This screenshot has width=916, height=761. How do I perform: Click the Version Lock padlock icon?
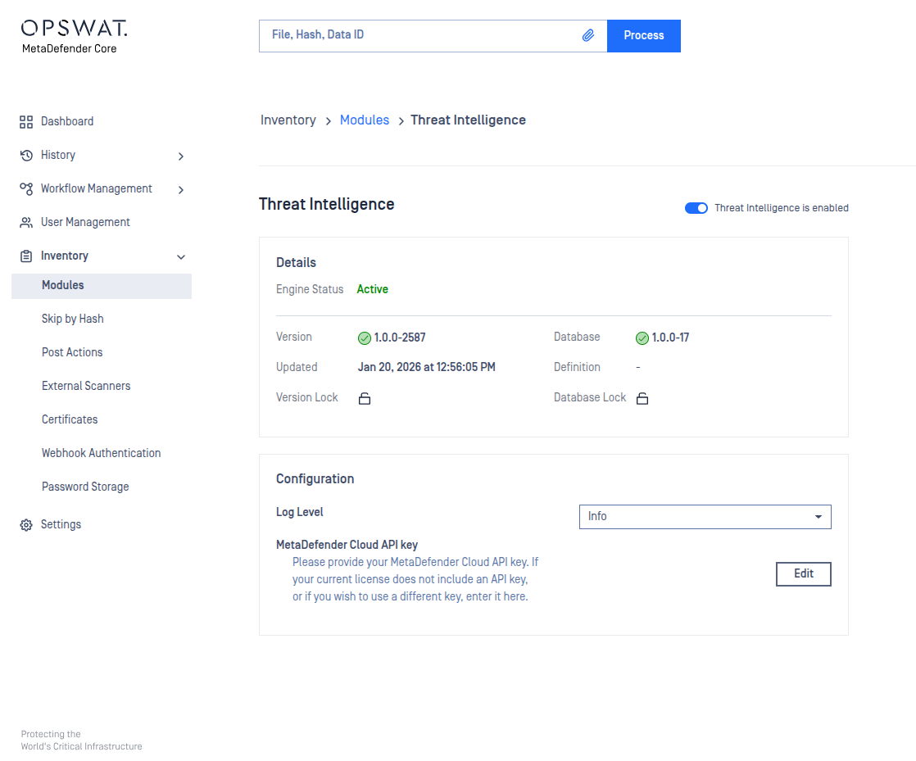[365, 398]
